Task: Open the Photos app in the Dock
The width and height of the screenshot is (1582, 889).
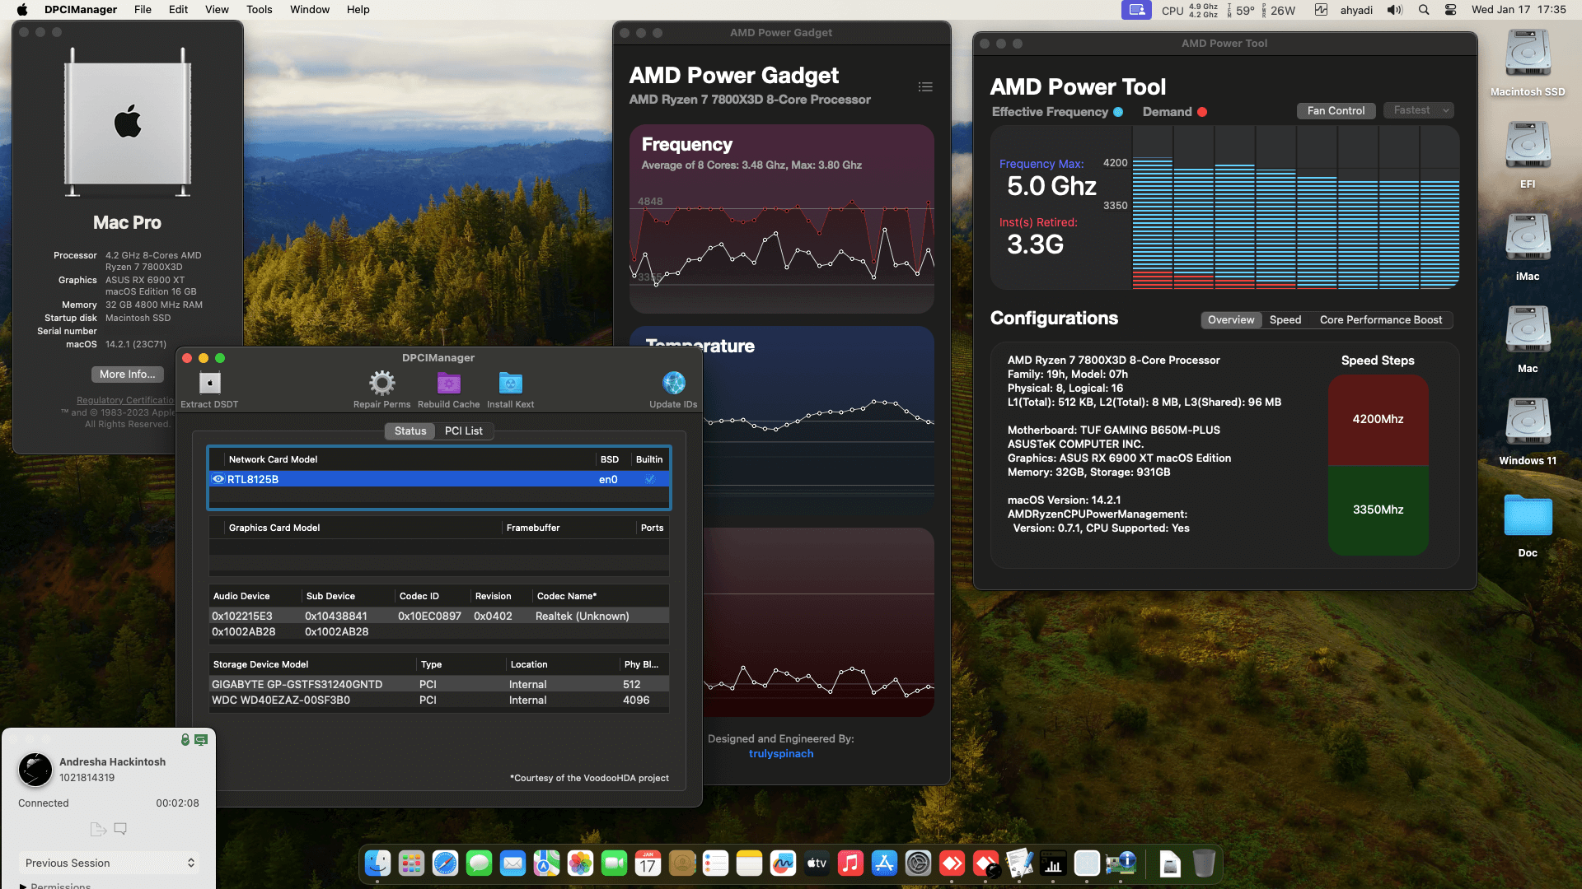Action: click(580, 863)
